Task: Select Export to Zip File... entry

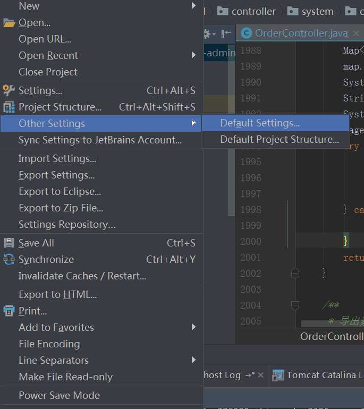Action: click(x=102, y=208)
